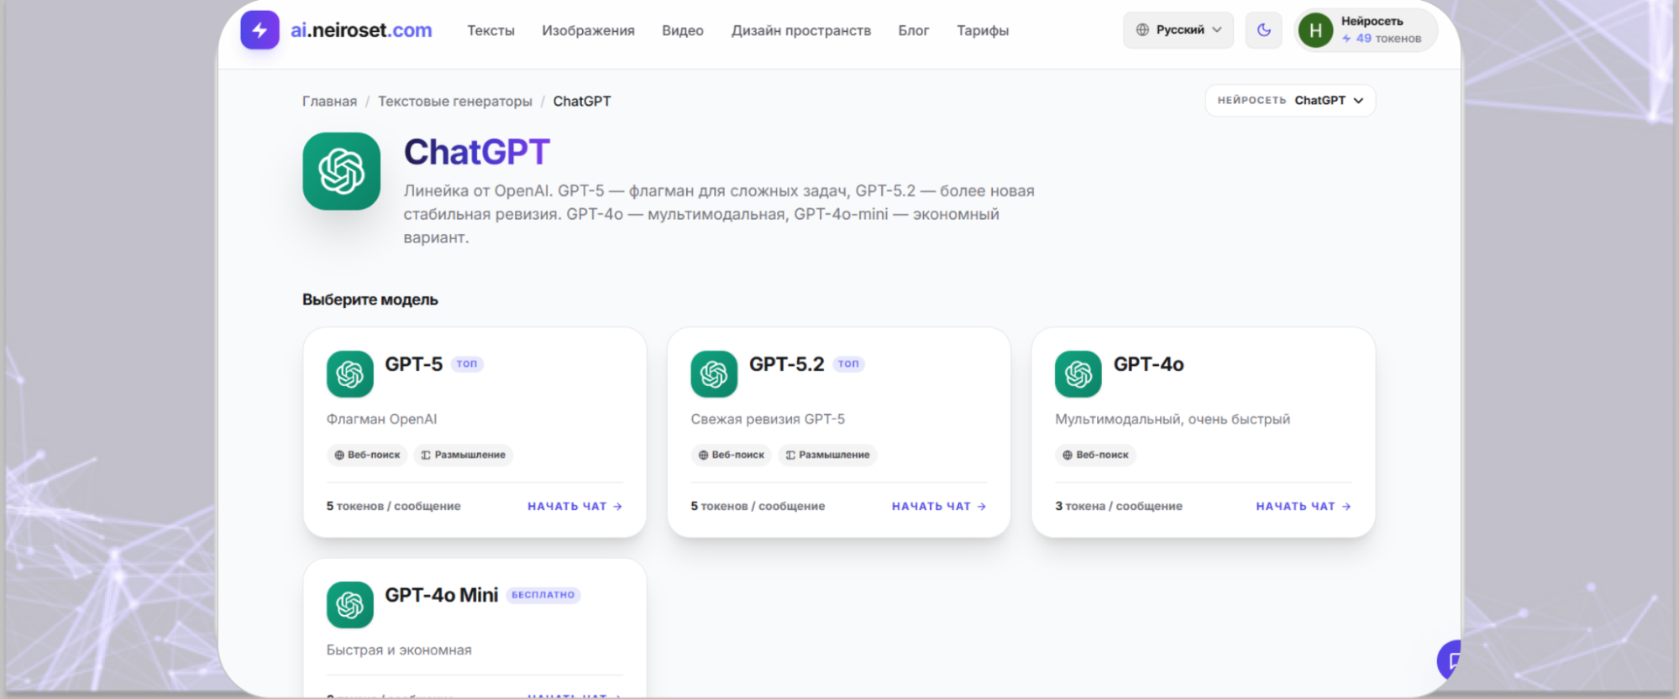
Task: Open the Тексты menu item
Action: click(491, 30)
